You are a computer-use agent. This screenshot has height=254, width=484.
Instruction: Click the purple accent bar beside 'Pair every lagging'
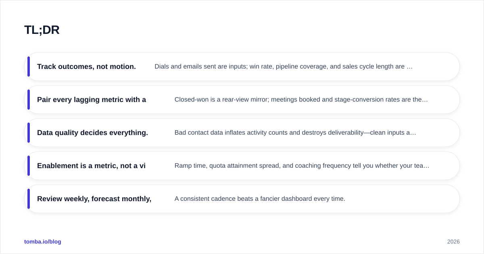29,100
